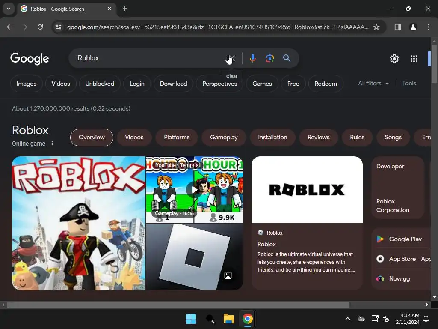The width and height of the screenshot is (438, 329).
Task: Open clock showing 4:02 AM 2/11/2024
Action: pyautogui.click(x=408, y=319)
